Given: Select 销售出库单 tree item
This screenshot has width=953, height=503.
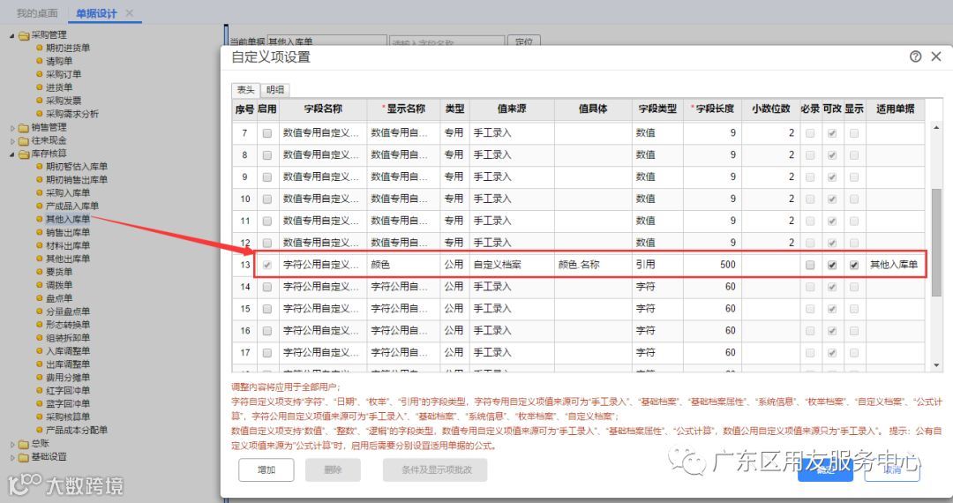Looking at the screenshot, I should coord(67,233).
